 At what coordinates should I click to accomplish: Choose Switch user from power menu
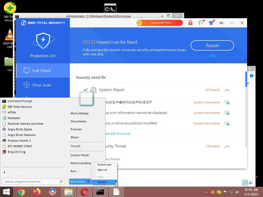click(104, 164)
